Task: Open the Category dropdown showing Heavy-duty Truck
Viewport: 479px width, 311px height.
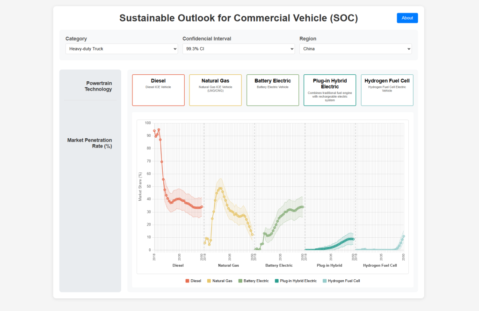Action: point(121,49)
